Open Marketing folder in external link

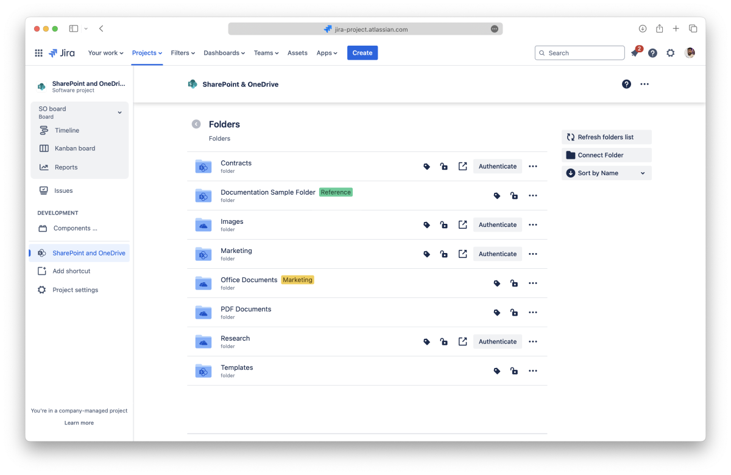[462, 254]
